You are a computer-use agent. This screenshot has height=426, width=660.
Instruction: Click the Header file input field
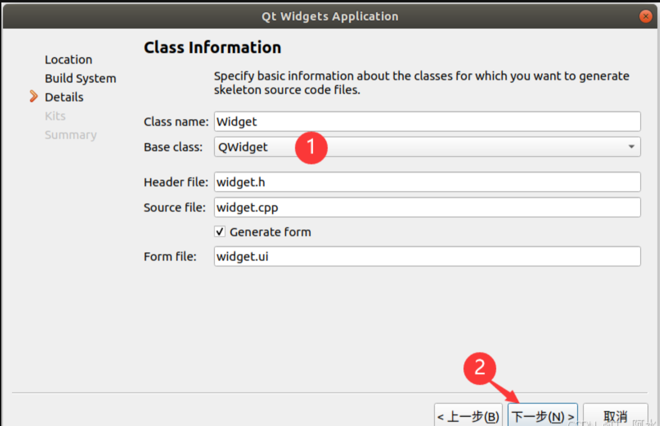[427, 182]
